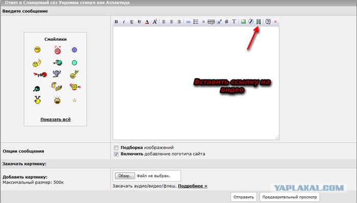This screenshot has width=357, height=203.
Task: Insert an image using the picture icon
Action: click(x=243, y=21)
